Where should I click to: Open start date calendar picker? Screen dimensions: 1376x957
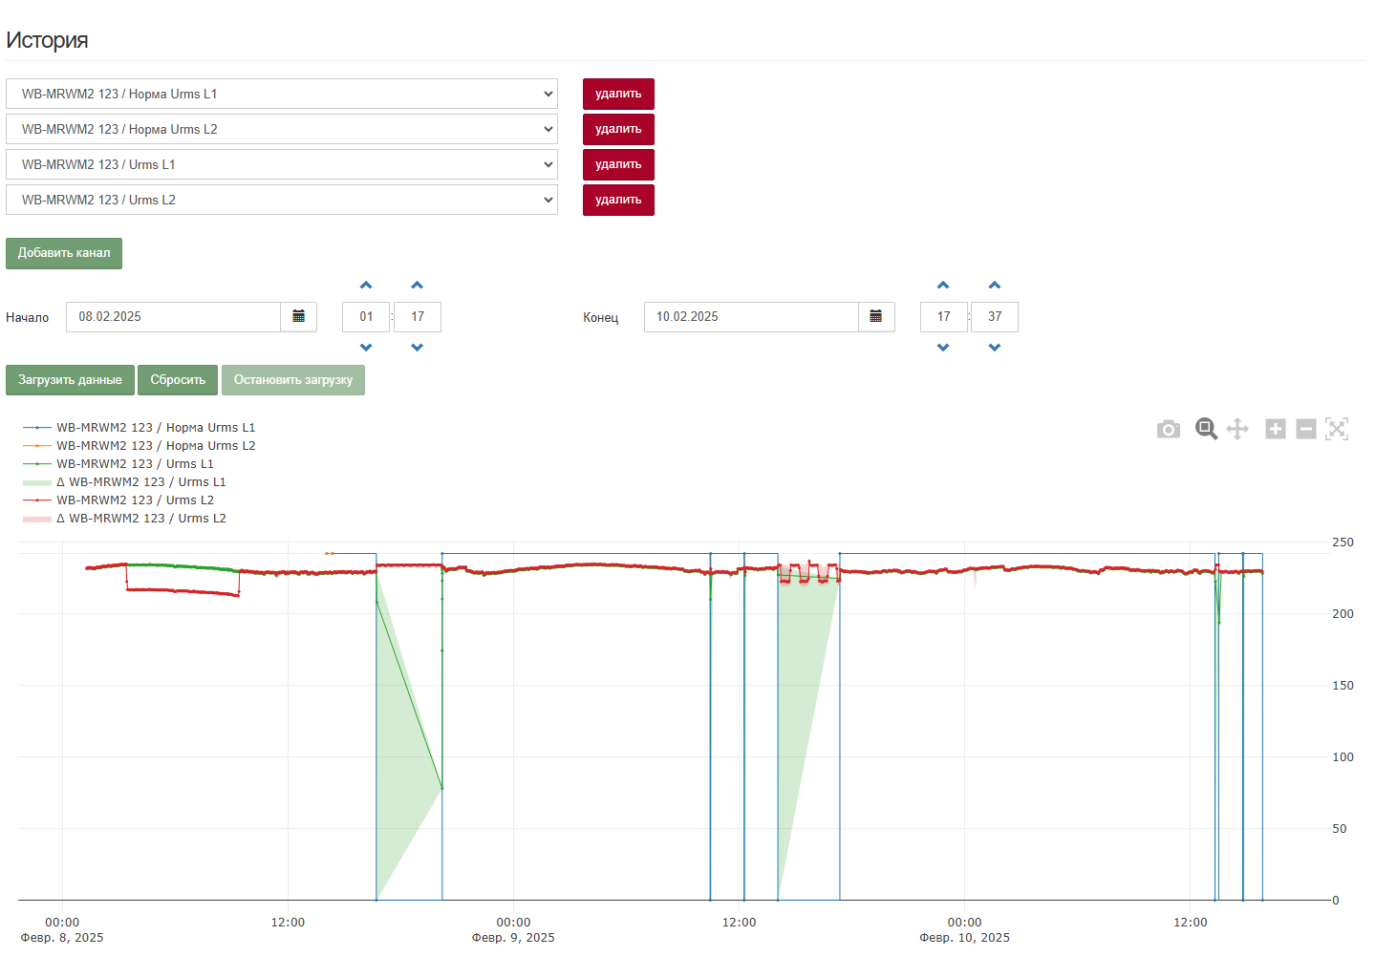click(298, 317)
